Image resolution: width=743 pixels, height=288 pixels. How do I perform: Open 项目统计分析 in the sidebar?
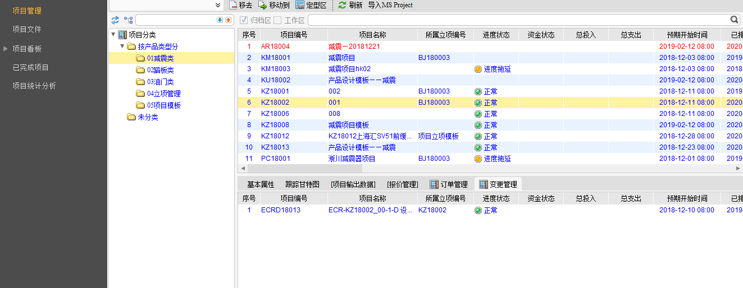point(34,86)
